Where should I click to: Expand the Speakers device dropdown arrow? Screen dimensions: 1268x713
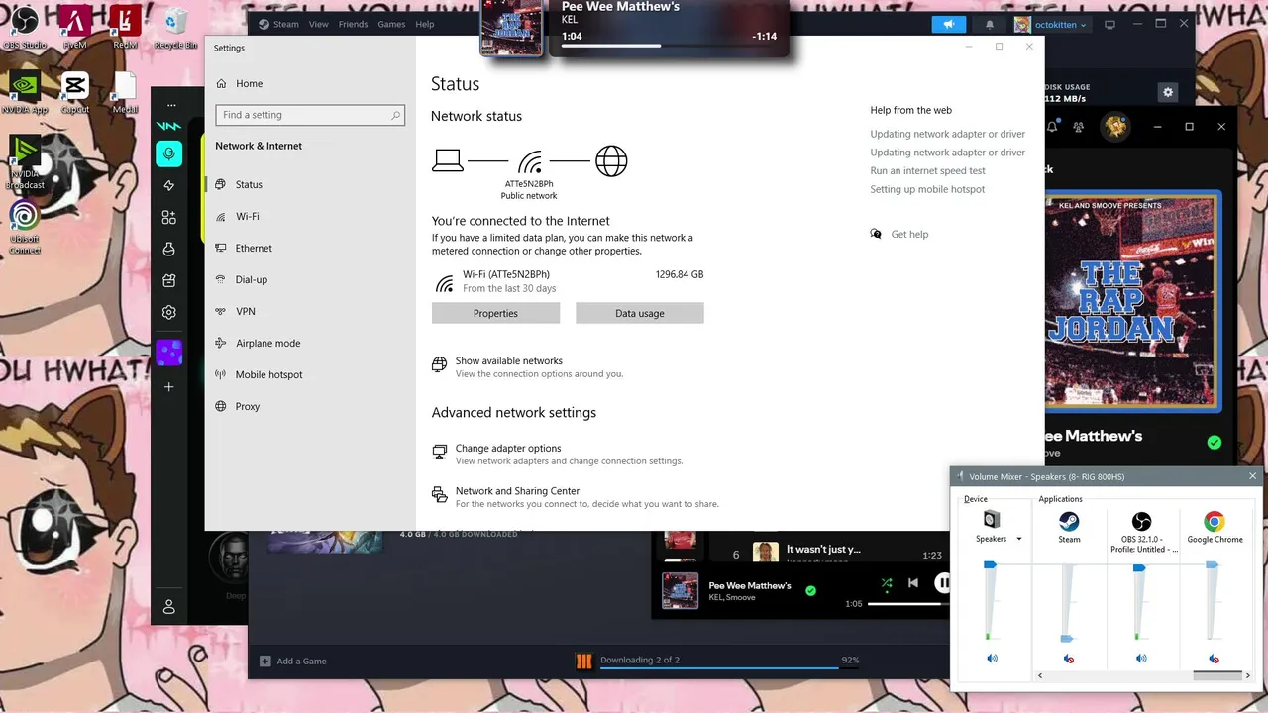pyautogui.click(x=1018, y=539)
